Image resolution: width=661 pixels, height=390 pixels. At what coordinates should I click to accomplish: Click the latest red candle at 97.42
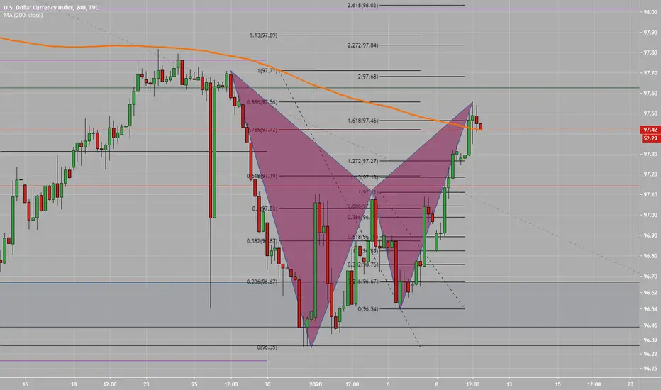[481, 126]
